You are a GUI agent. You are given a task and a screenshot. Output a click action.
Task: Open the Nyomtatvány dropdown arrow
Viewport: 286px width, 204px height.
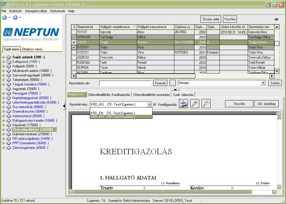[149, 104]
